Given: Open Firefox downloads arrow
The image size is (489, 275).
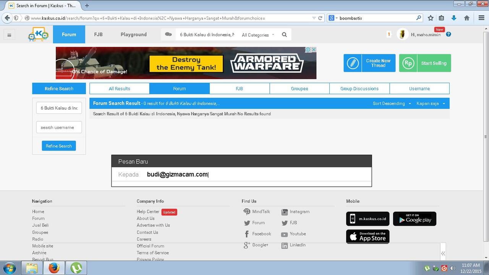Looking at the screenshot, I should [454, 18].
